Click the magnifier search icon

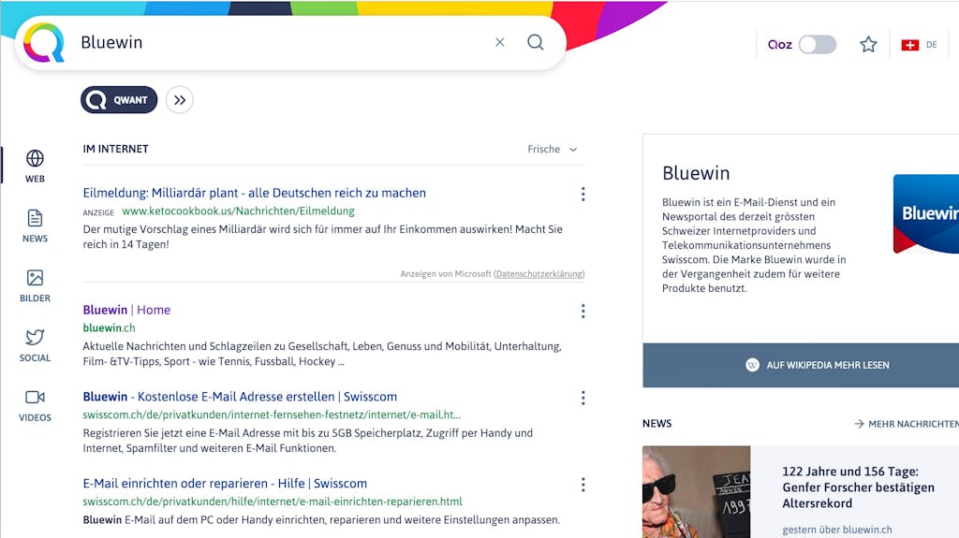(535, 42)
